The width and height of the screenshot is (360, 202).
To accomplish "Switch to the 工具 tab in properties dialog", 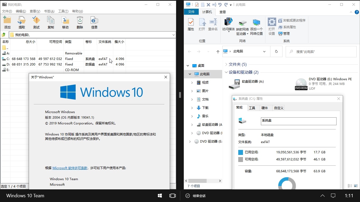I will [x=252, y=108].
